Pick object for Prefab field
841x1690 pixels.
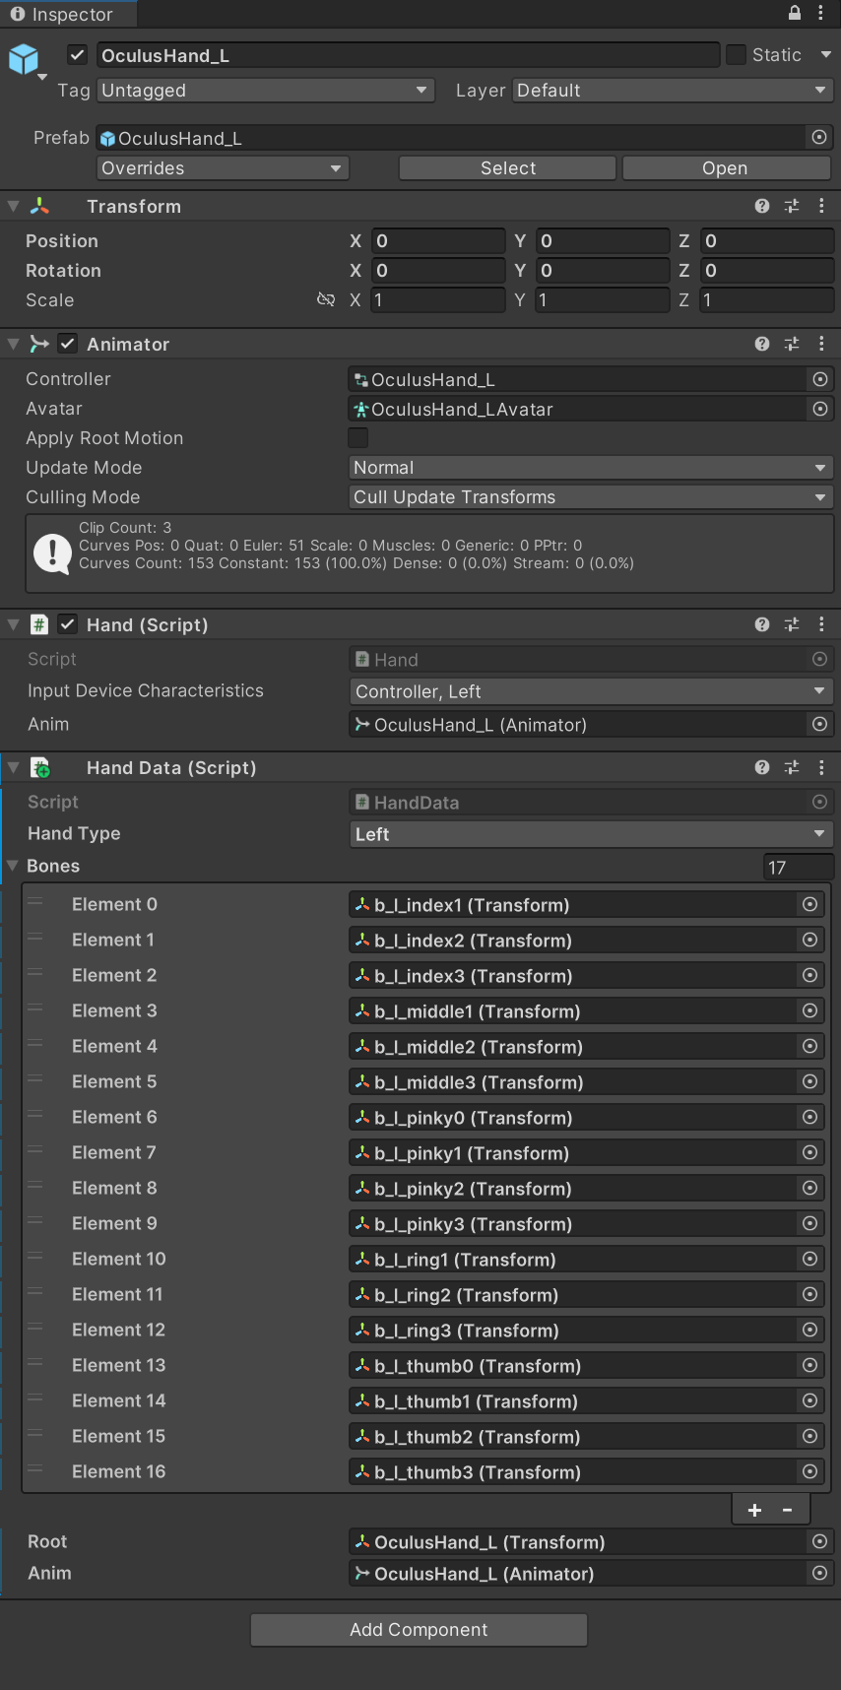tap(819, 137)
